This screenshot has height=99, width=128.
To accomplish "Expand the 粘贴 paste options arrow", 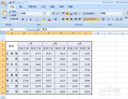I will [x=5, y=21].
